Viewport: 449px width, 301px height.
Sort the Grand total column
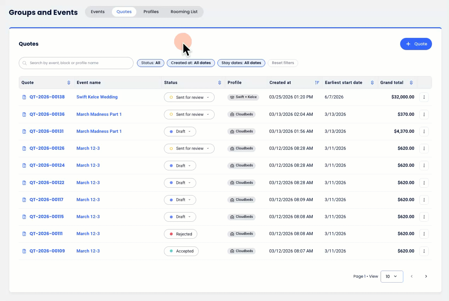pyautogui.click(x=411, y=83)
